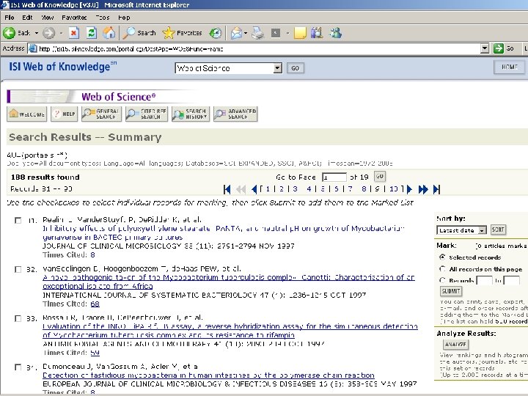
Task: Open the View menu
Action: pyautogui.click(x=48, y=18)
